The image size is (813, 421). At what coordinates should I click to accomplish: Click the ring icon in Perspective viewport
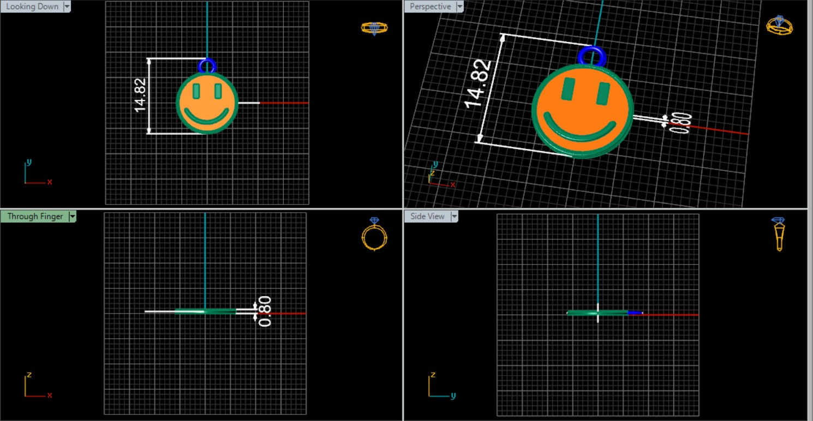coord(779,26)
